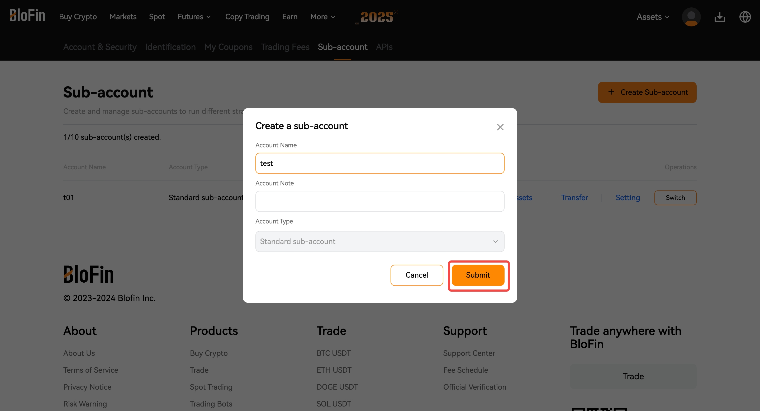The image size is (760, 411).
Task: Expand the Account Type dropdown
Action: click(380, 241)
